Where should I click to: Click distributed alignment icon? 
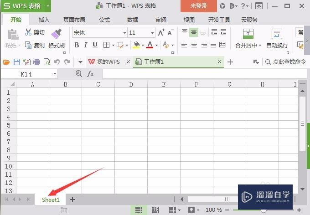[x=222, y=45]
